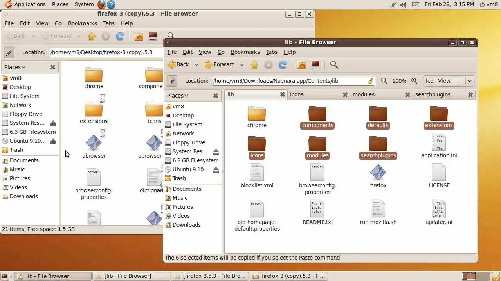
Task: Zoom in with the plus magnifier
Action: tap(414, 81)
